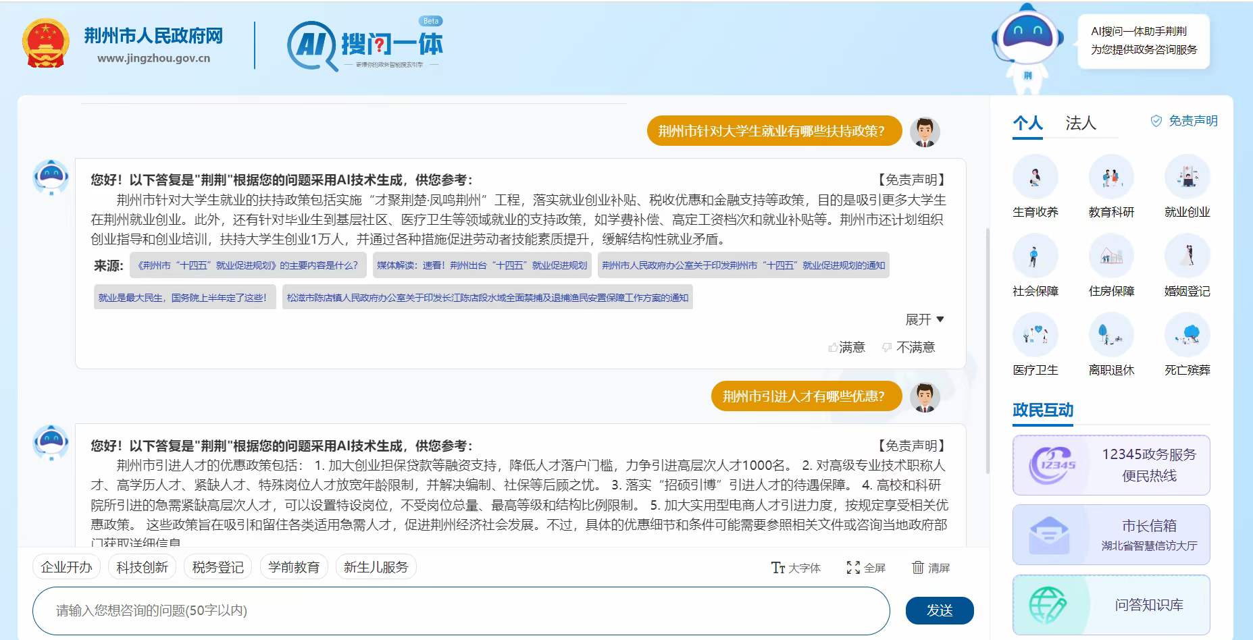Viewport: 1253px width, 640px height.
Task: Click the bot avatar beside the second answer
Action: (x=51, y=443)
